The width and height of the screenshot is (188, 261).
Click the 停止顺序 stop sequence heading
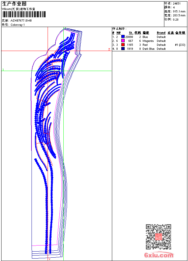pos(119,29)
